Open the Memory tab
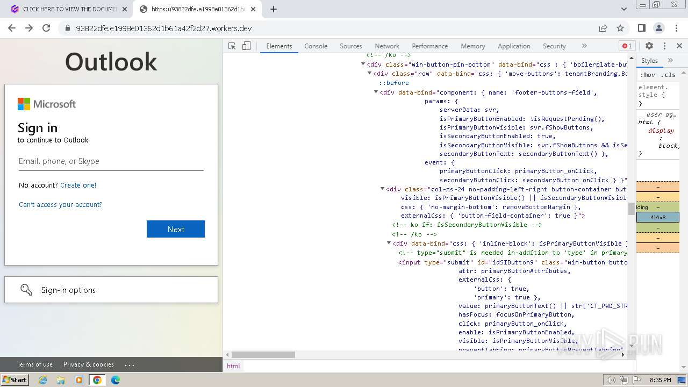The image size is (688, 387). click(473, 46)
